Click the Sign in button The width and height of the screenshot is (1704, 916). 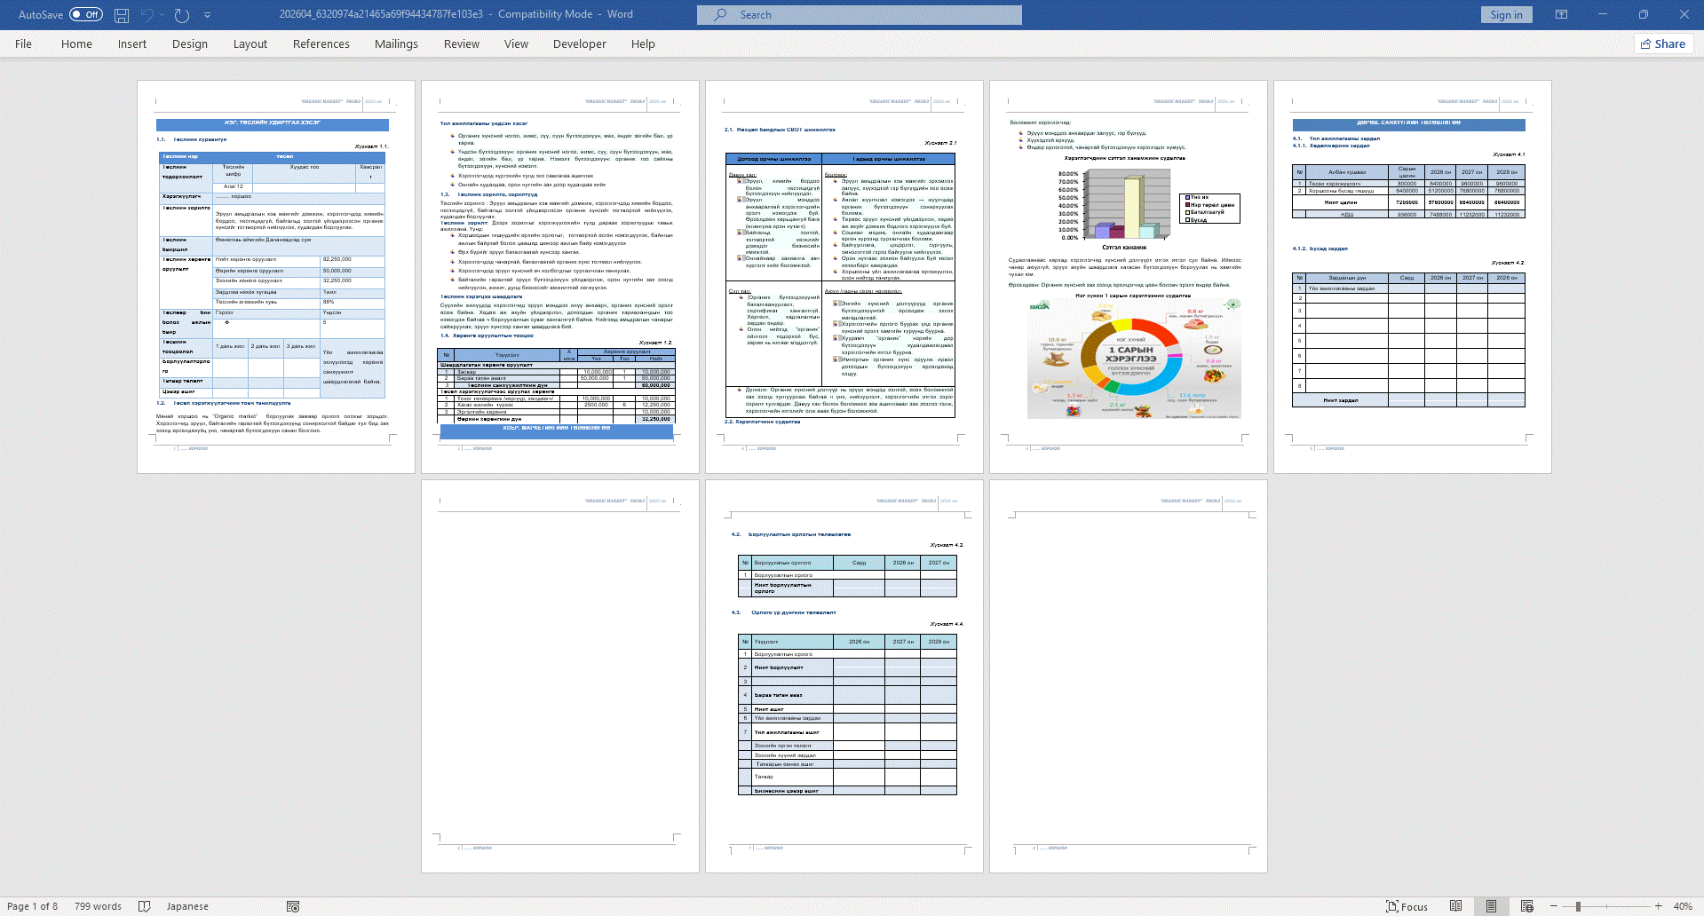point(1505,15)
